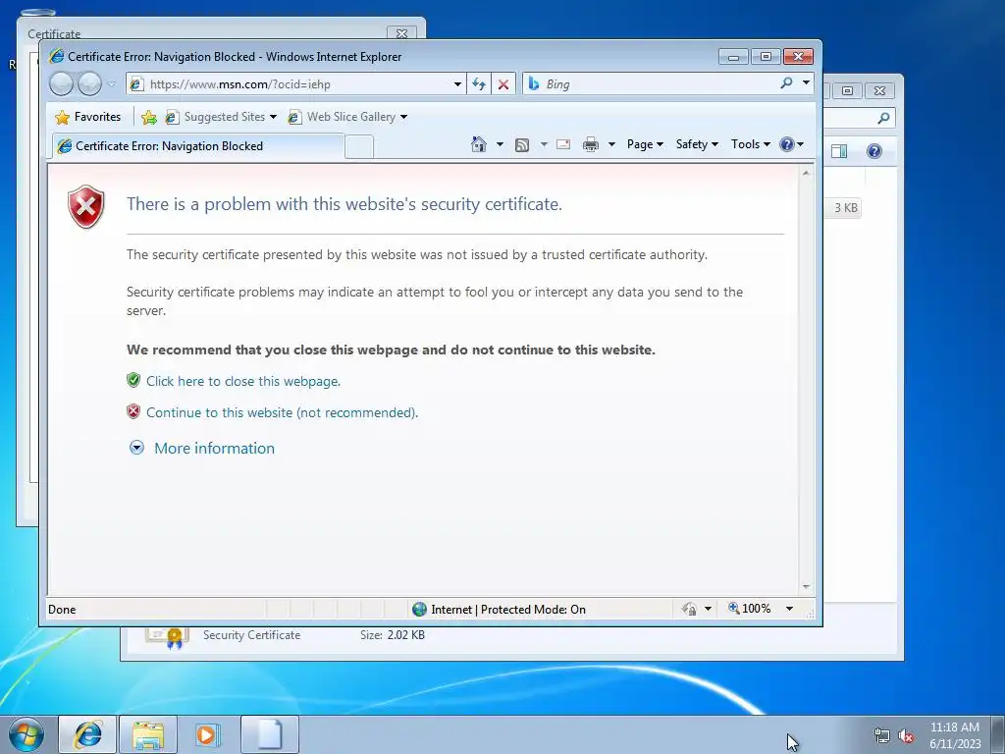
Task: Click the red shield certificate error icon
Action: pyautogui.click(x=86, y=206)
